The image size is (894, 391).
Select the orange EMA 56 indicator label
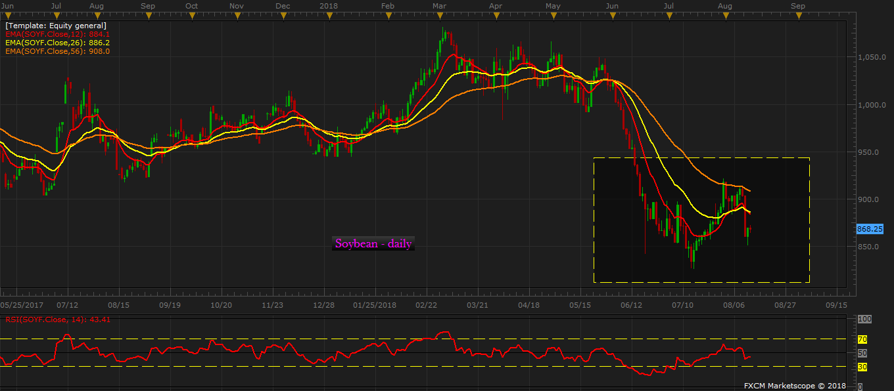57,51
